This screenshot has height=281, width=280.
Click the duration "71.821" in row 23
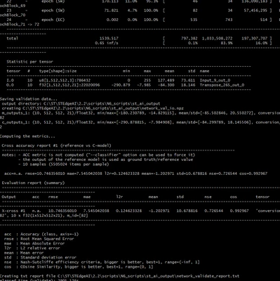click(x=112, y=11)
